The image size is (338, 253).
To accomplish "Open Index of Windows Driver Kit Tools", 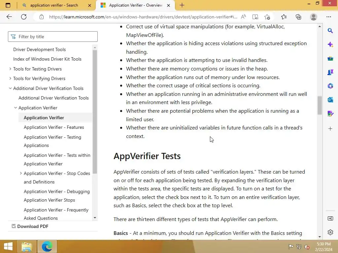I will (x=47, y=59).
